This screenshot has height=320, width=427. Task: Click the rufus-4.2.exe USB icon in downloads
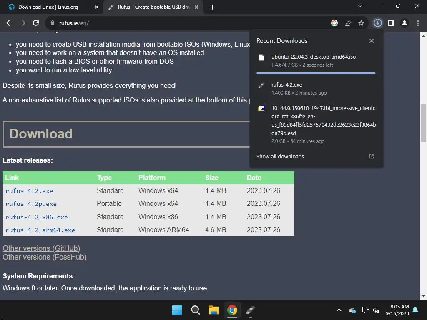(x=261, y=85)
